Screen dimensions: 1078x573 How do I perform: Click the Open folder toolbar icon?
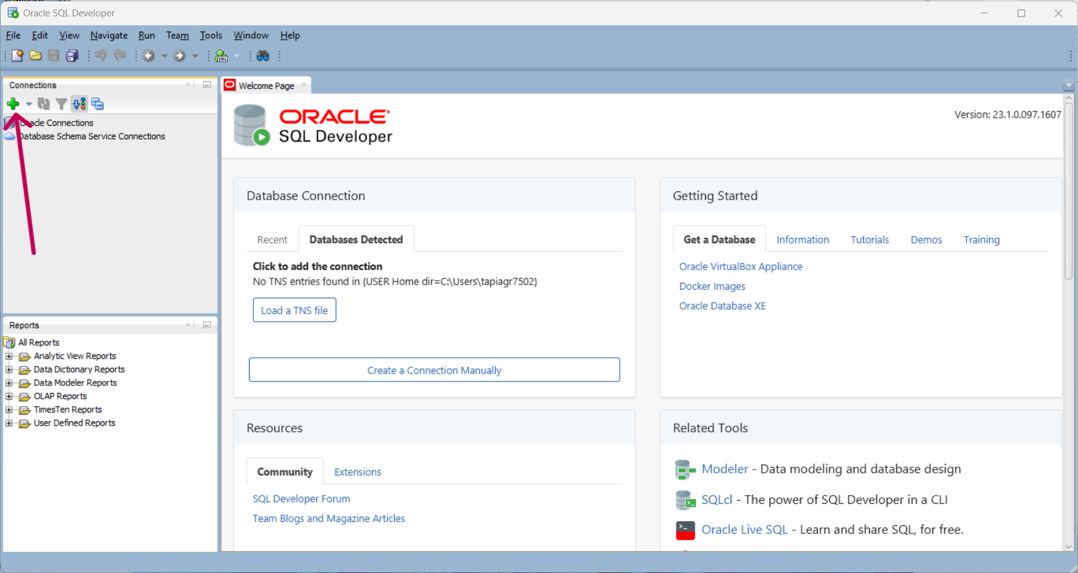tap(36, 56)
